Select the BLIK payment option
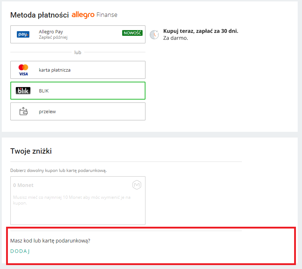This screenshot has height=269, width=302. (x=78, y=91)
